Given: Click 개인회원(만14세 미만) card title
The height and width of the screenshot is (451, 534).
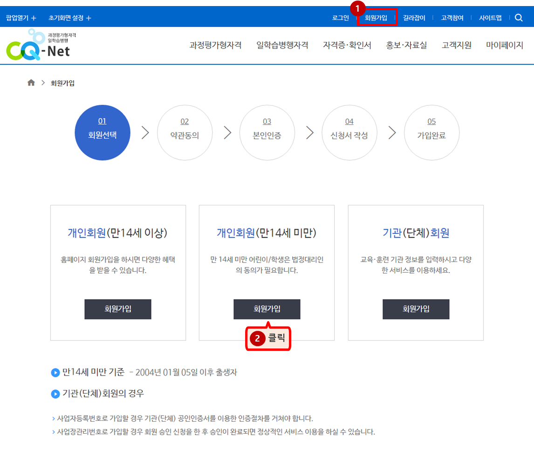Looking at the screenshot, I should [x=267, y=233].
